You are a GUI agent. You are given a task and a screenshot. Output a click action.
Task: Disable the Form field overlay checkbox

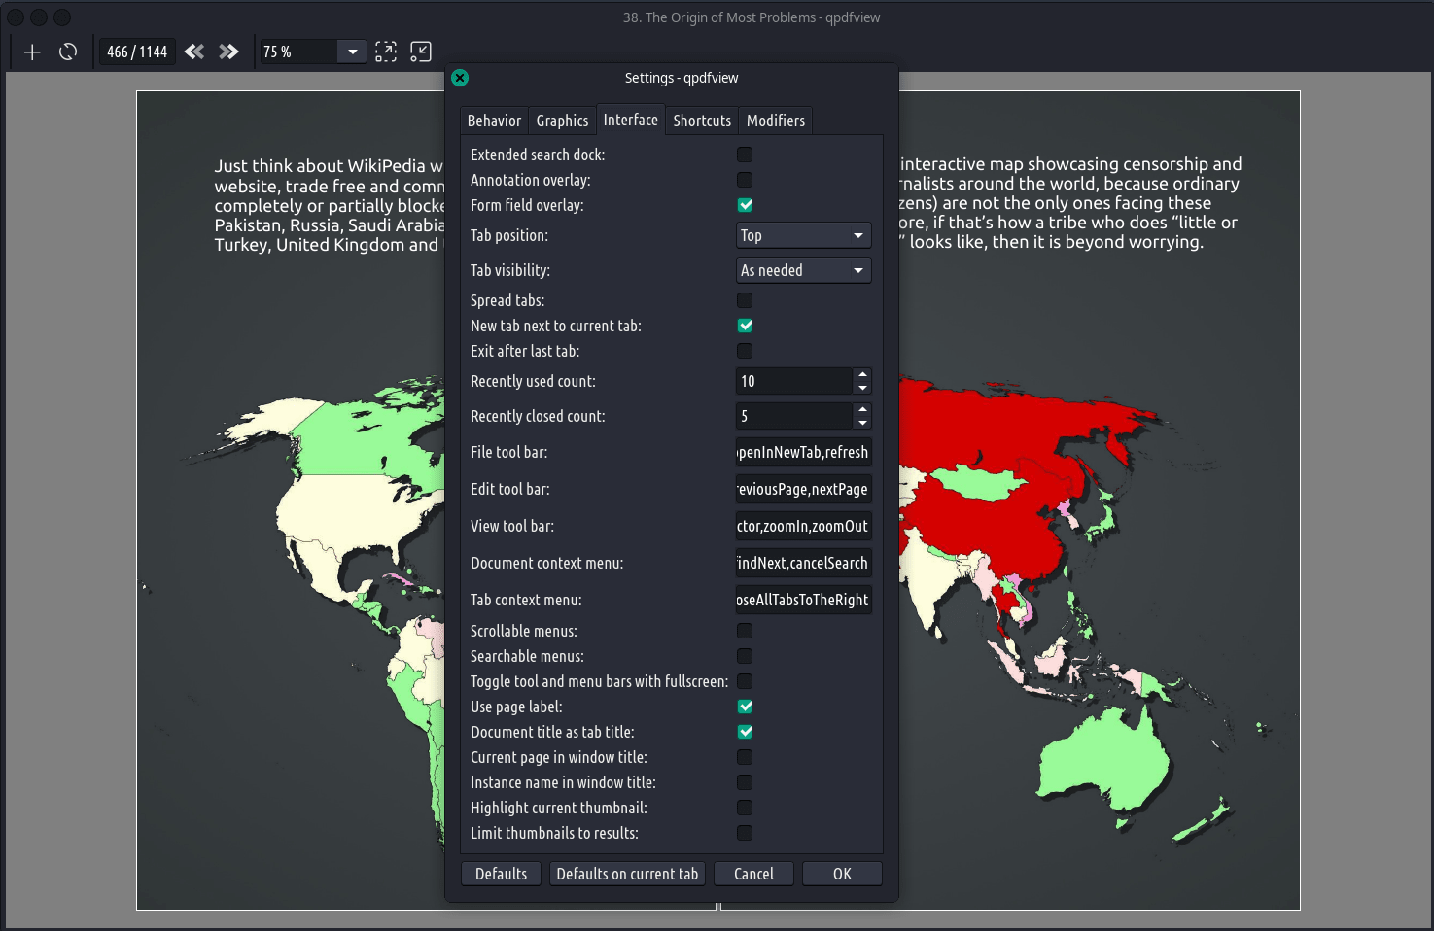tap(745, 205)
